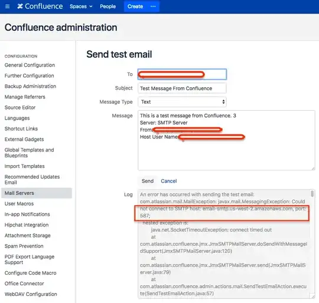Viewport: 319px width, 303px height.
Task: Open Global Templates and Blueprints
Action: (30, 153)
